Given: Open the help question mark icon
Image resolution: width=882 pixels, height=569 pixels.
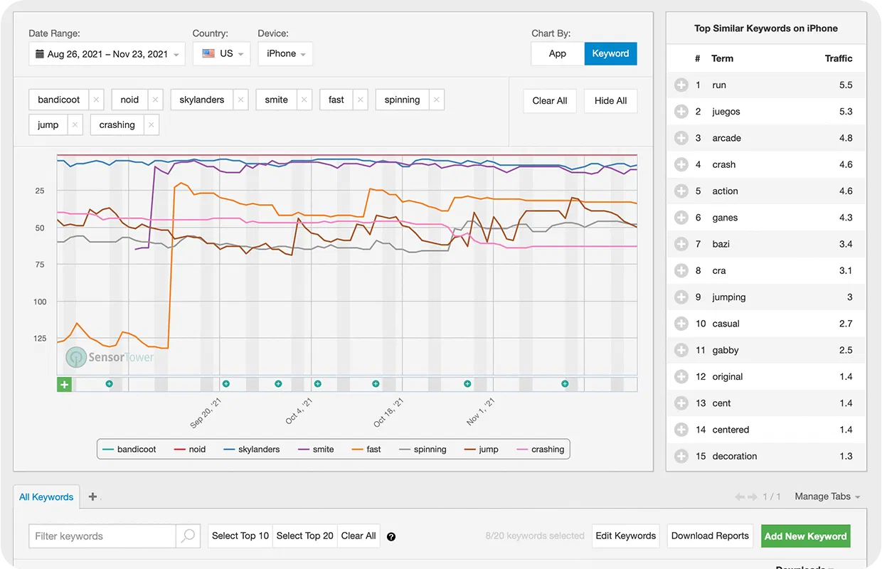Looking at the screenshot, I should click(x=391, y=537).
